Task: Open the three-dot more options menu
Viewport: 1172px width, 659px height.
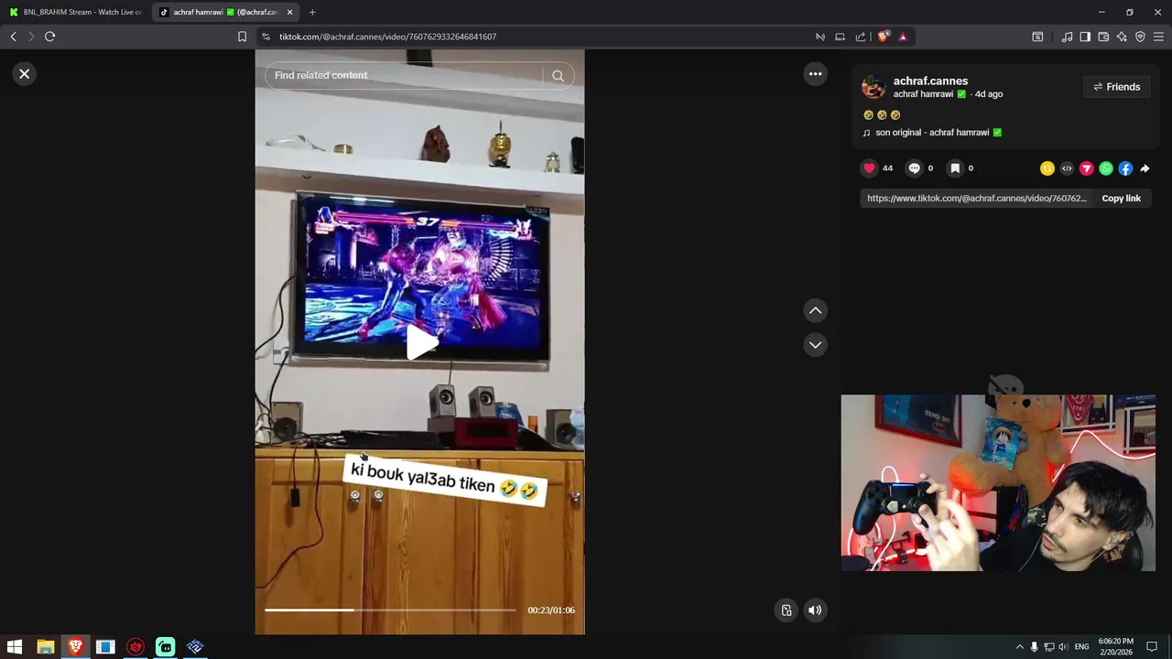Action: 815,74
